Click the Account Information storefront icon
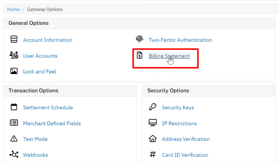Screen dimensions: 279x162 pyautogui.click(x=14, y=39)
